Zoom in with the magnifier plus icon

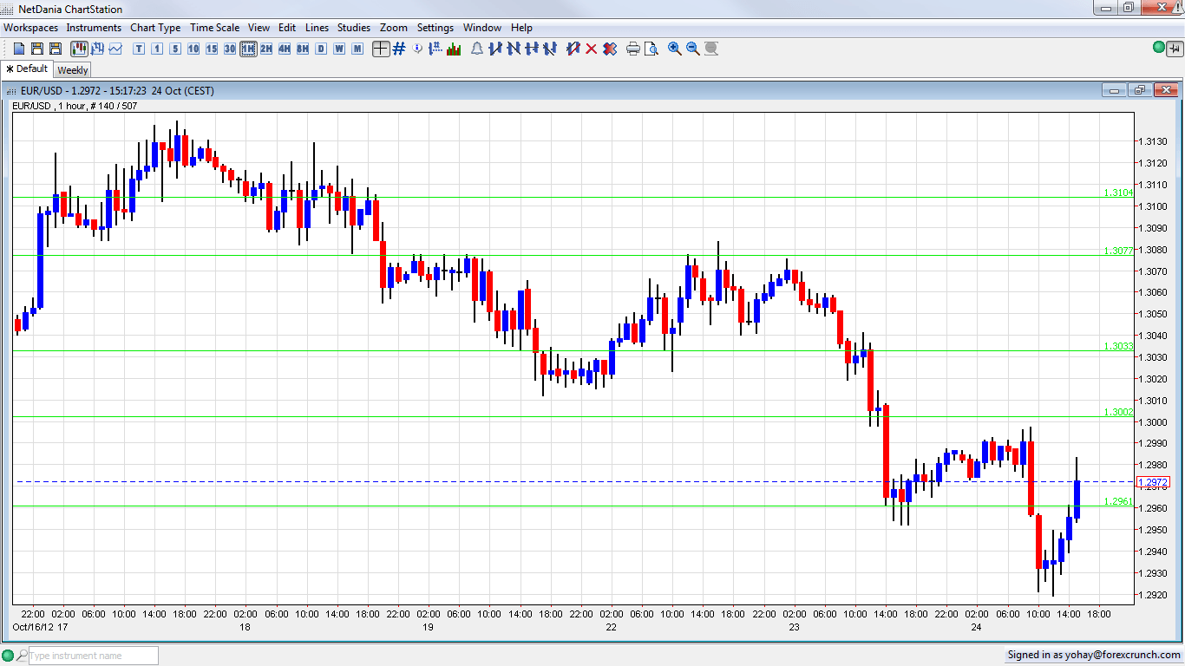(675, 49)
